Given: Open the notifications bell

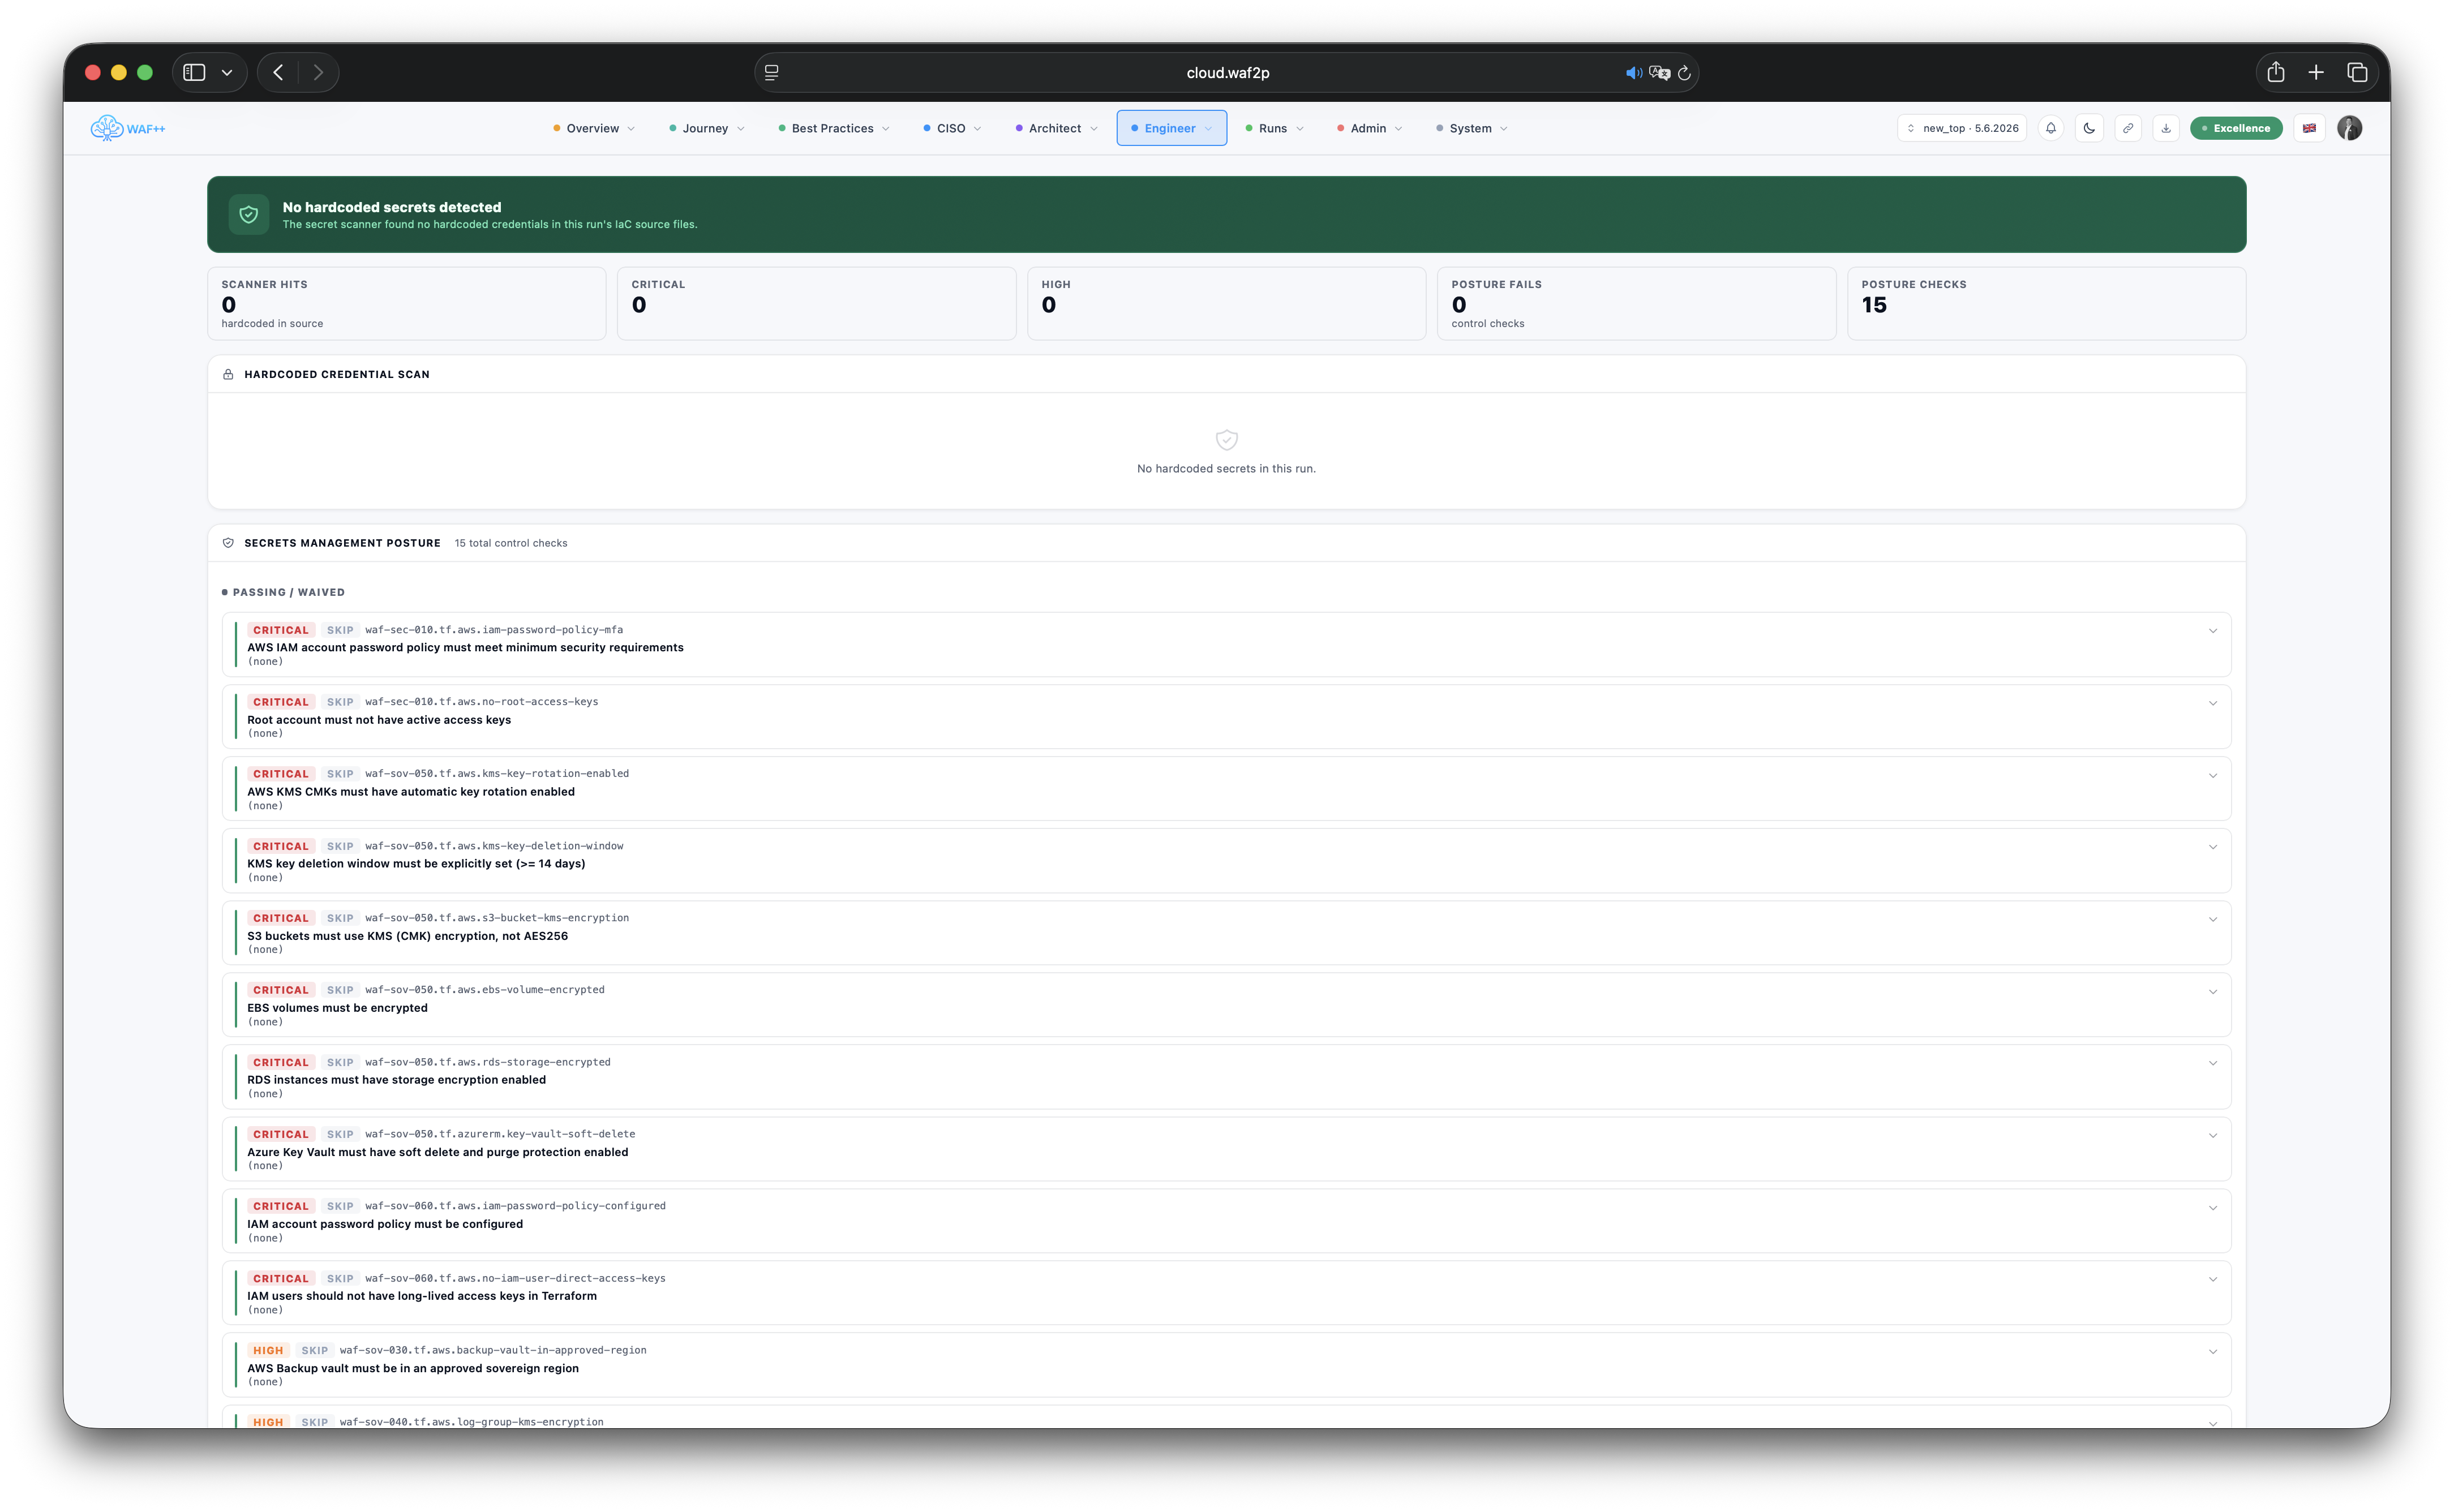Looking at the screenshot, I should pyautogui.click(x=2051, y=128).
